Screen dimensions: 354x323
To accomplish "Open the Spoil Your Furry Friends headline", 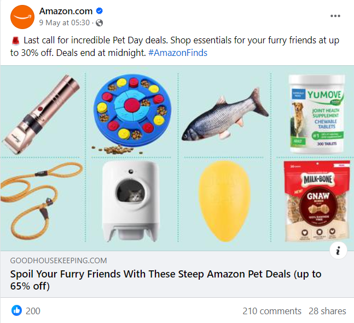I will tap(166, 280).
